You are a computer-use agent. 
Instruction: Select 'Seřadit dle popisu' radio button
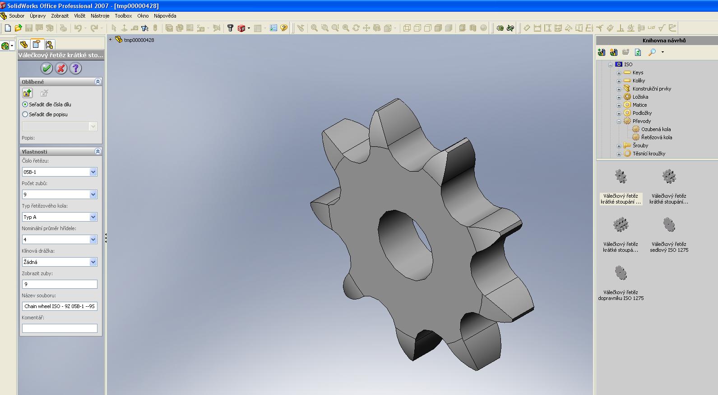(25, 114)
